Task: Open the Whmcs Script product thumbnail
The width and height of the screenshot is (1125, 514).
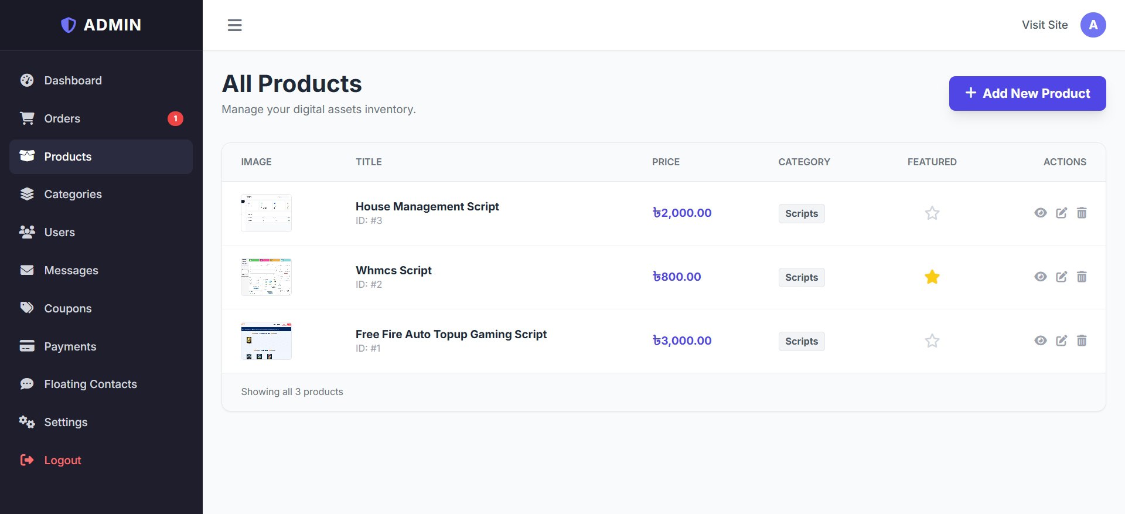Action: [266, 277]
